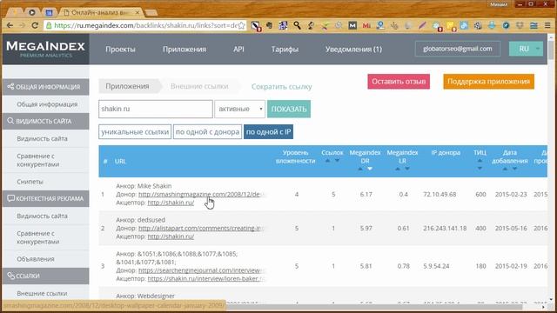
Task: Sort Ссылок column descending arrow
Action: tap(337, 161)
